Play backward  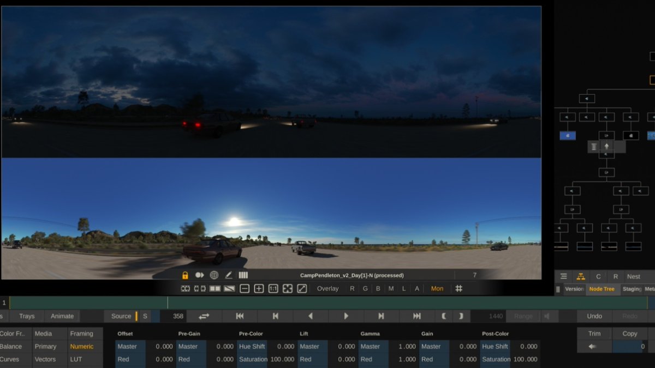point(311,316)
